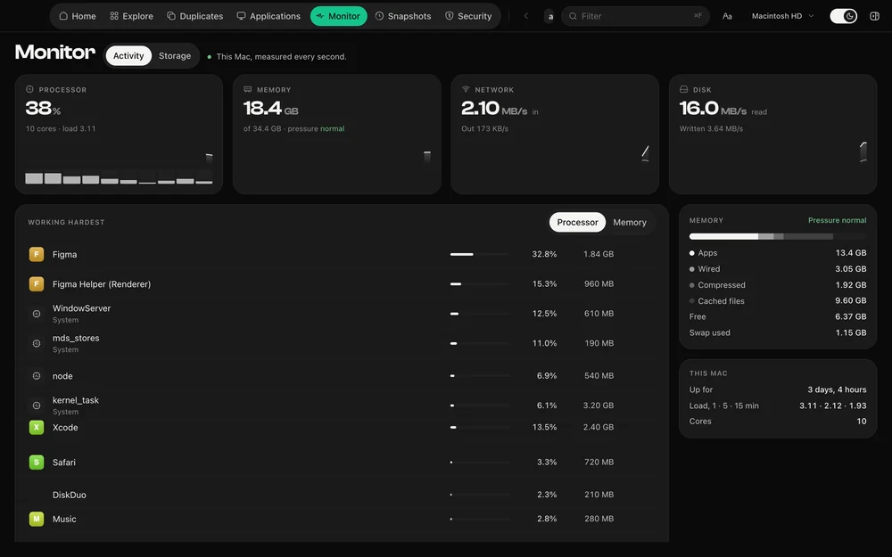
Task: Click the memory pressure bar
Action: [x=778, y=236]
